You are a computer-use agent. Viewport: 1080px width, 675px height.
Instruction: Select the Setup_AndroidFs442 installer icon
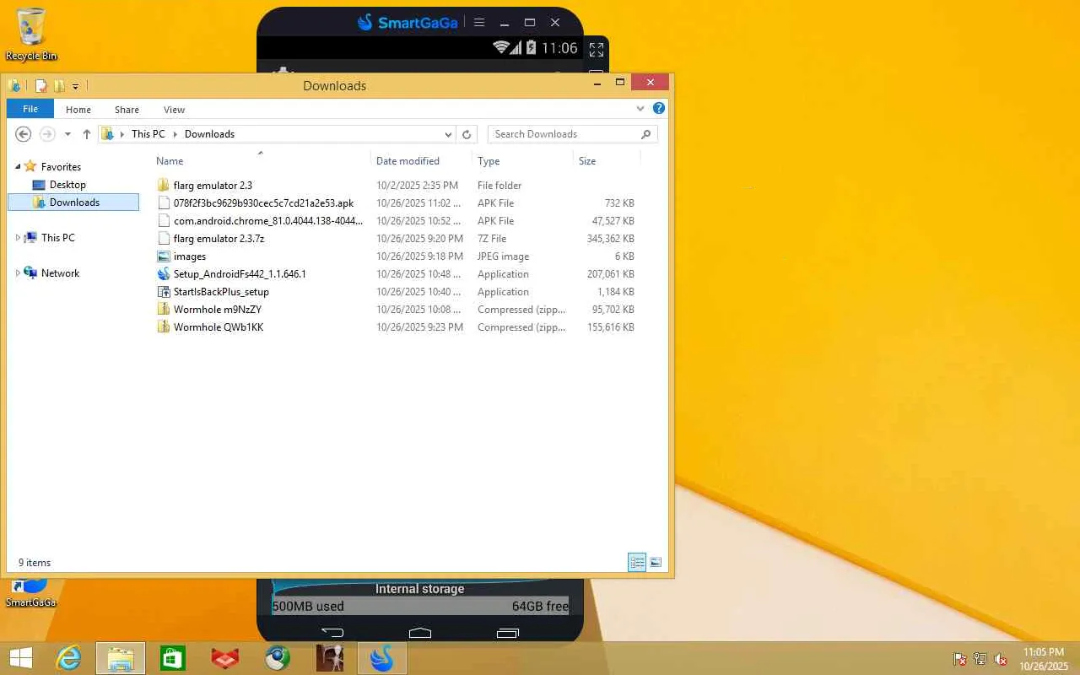tap(164, 274)
